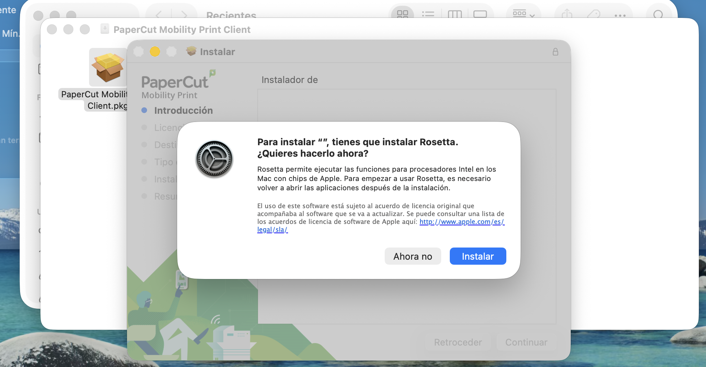Click the PaperCut Mobility Print logo

[178, 86]
